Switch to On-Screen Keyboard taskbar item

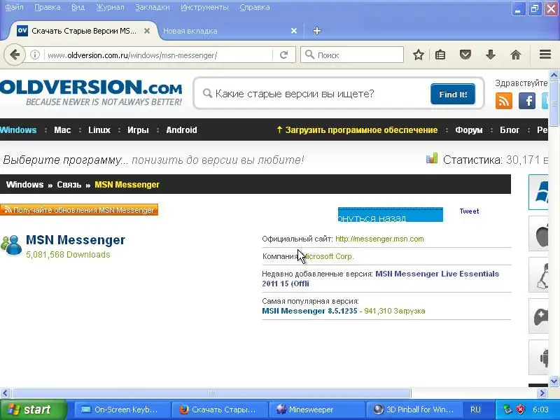[121, 409]
